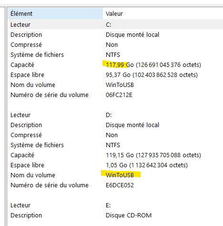Click the Disque CD-ROM description
The height and width of the screenshot is (226, 223).
129,215
